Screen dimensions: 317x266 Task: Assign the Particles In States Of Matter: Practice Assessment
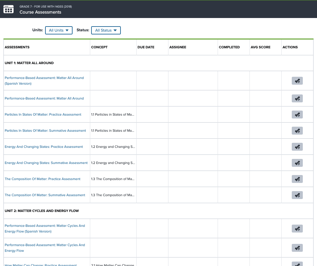[297, 114]
